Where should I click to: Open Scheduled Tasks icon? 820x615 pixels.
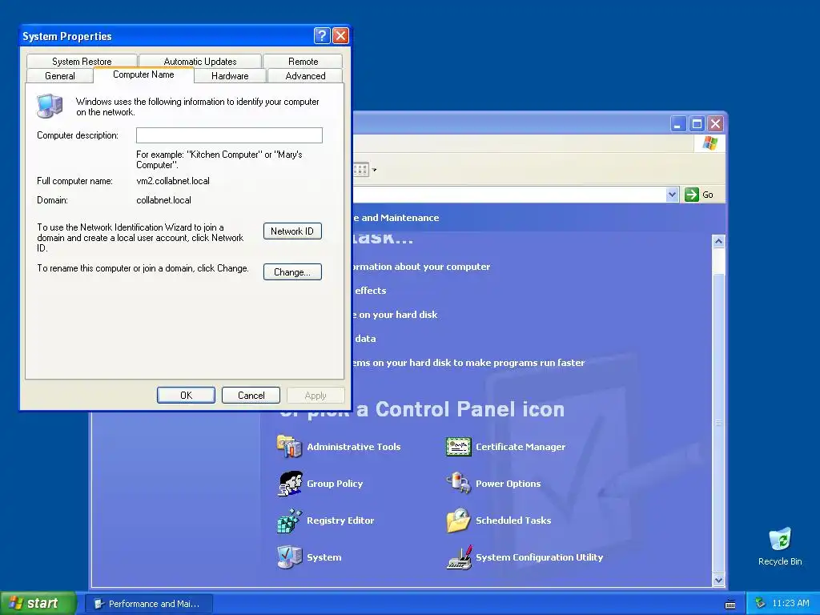point(459,521)
